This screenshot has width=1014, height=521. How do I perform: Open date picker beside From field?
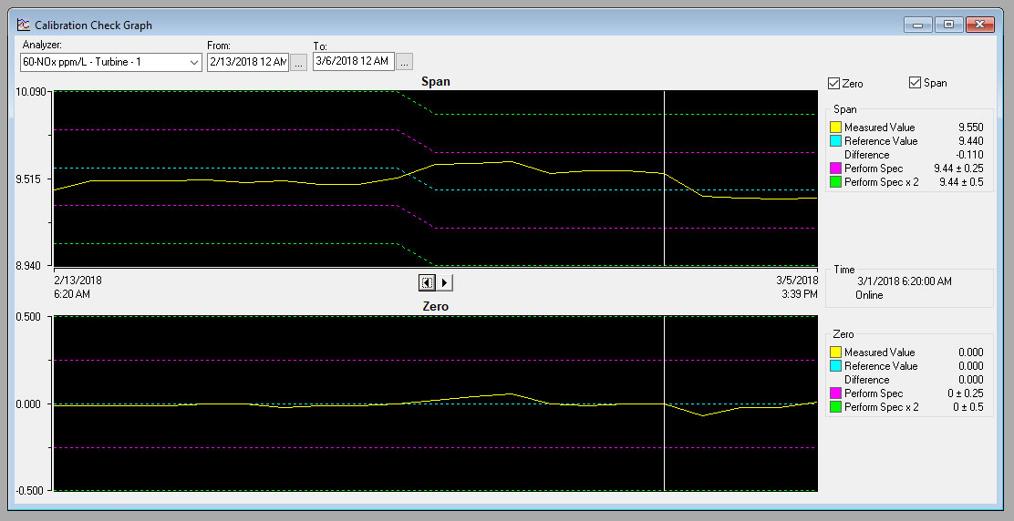coord(298,63)
